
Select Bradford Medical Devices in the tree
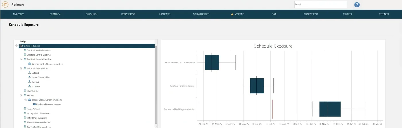pos(38,50)
